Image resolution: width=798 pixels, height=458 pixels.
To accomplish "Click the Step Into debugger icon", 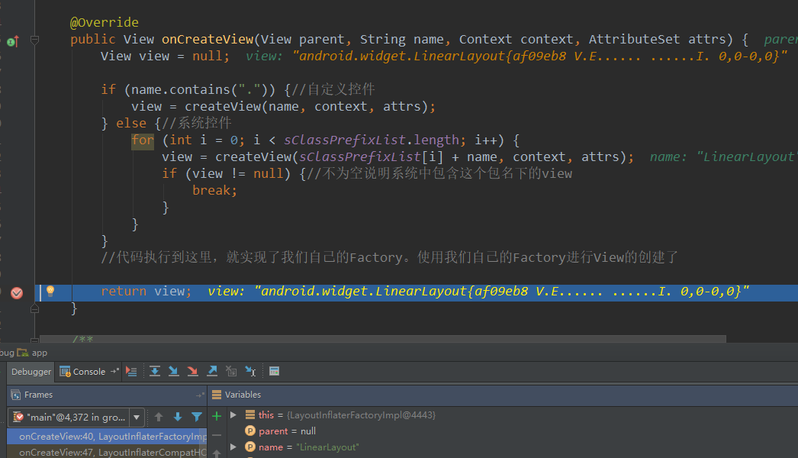I will pos(173,372).
